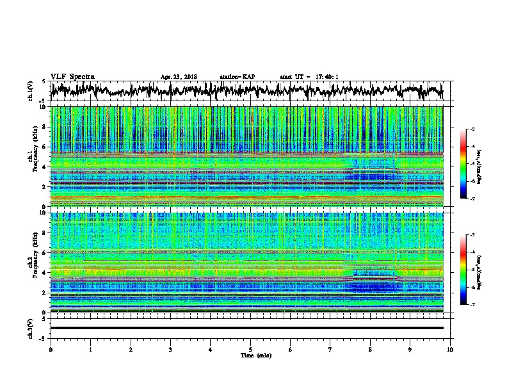
Task: Click the "7" tick on the time axis
Action: [x=330, y=350]
